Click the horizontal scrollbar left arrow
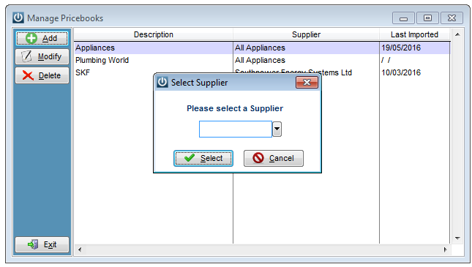Image resolution: width=472 pixels, height=267 pixels. pyautogui.click(x=80, y=249)
